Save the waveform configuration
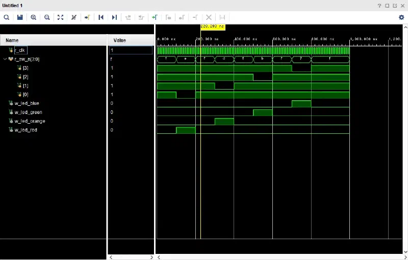408x260 pixels. [20, 17]
